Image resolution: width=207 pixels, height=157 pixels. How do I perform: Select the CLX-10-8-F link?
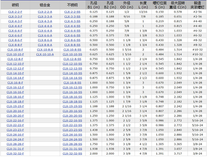pos(15,50)
